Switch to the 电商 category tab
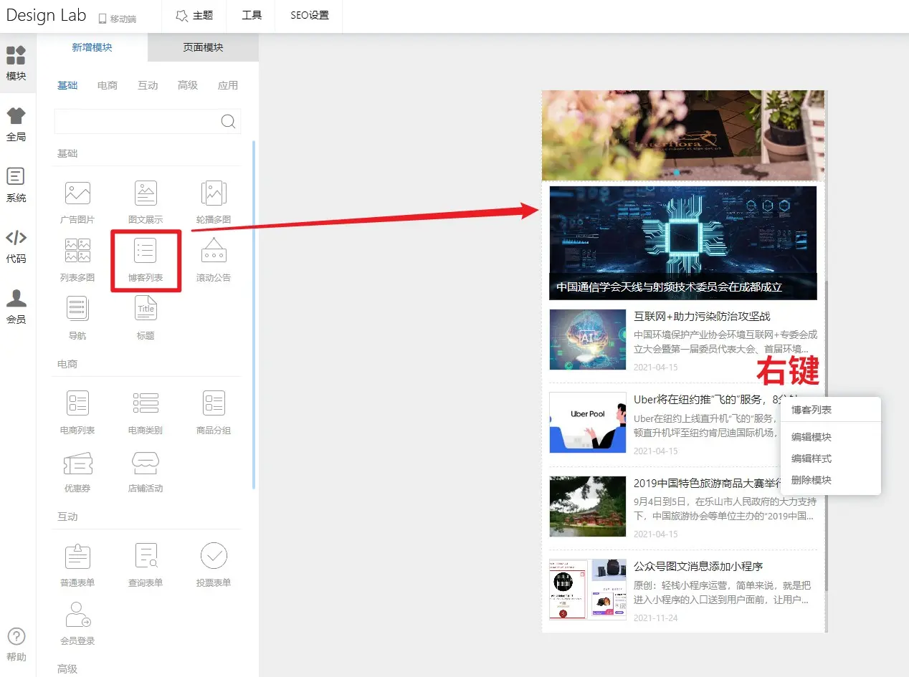The image size is (909, 677). (108, 85)
